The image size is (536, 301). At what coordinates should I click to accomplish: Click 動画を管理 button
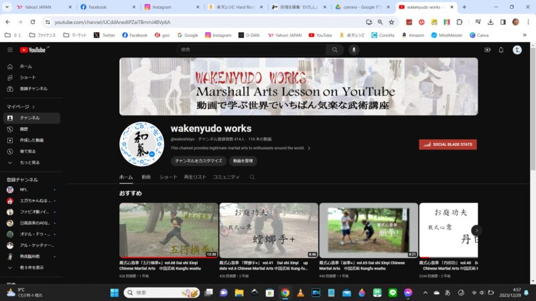[243, 161]
